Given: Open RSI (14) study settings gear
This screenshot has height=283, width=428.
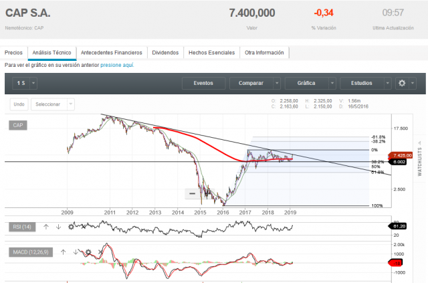Looking at the screenshot, I should point(71,227).
